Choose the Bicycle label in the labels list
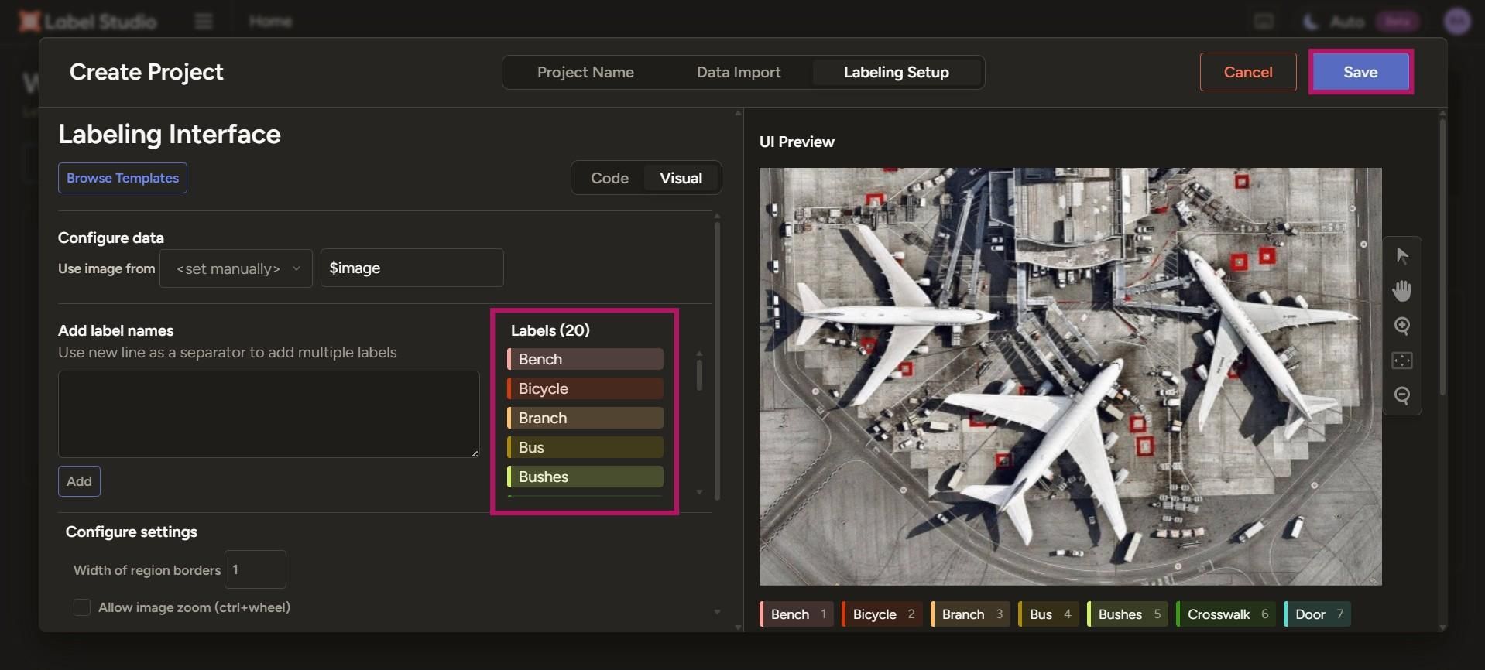The height and width of the screenshot is (670, 1485). [585, 388]
